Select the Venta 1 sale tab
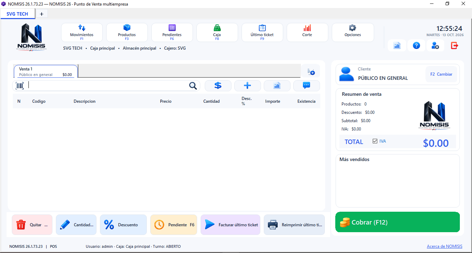Screen dimensions: 472x253 45,71
